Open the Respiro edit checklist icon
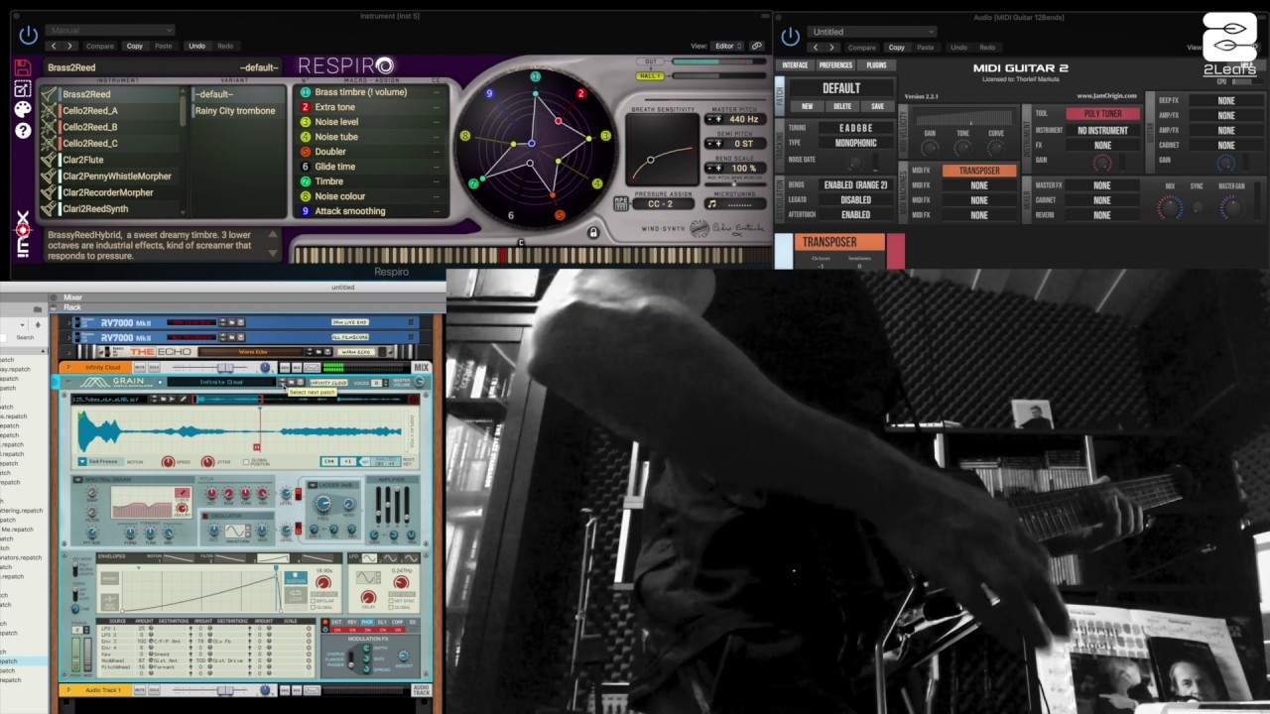1270x714 pixels. click(x=22, y=88)
